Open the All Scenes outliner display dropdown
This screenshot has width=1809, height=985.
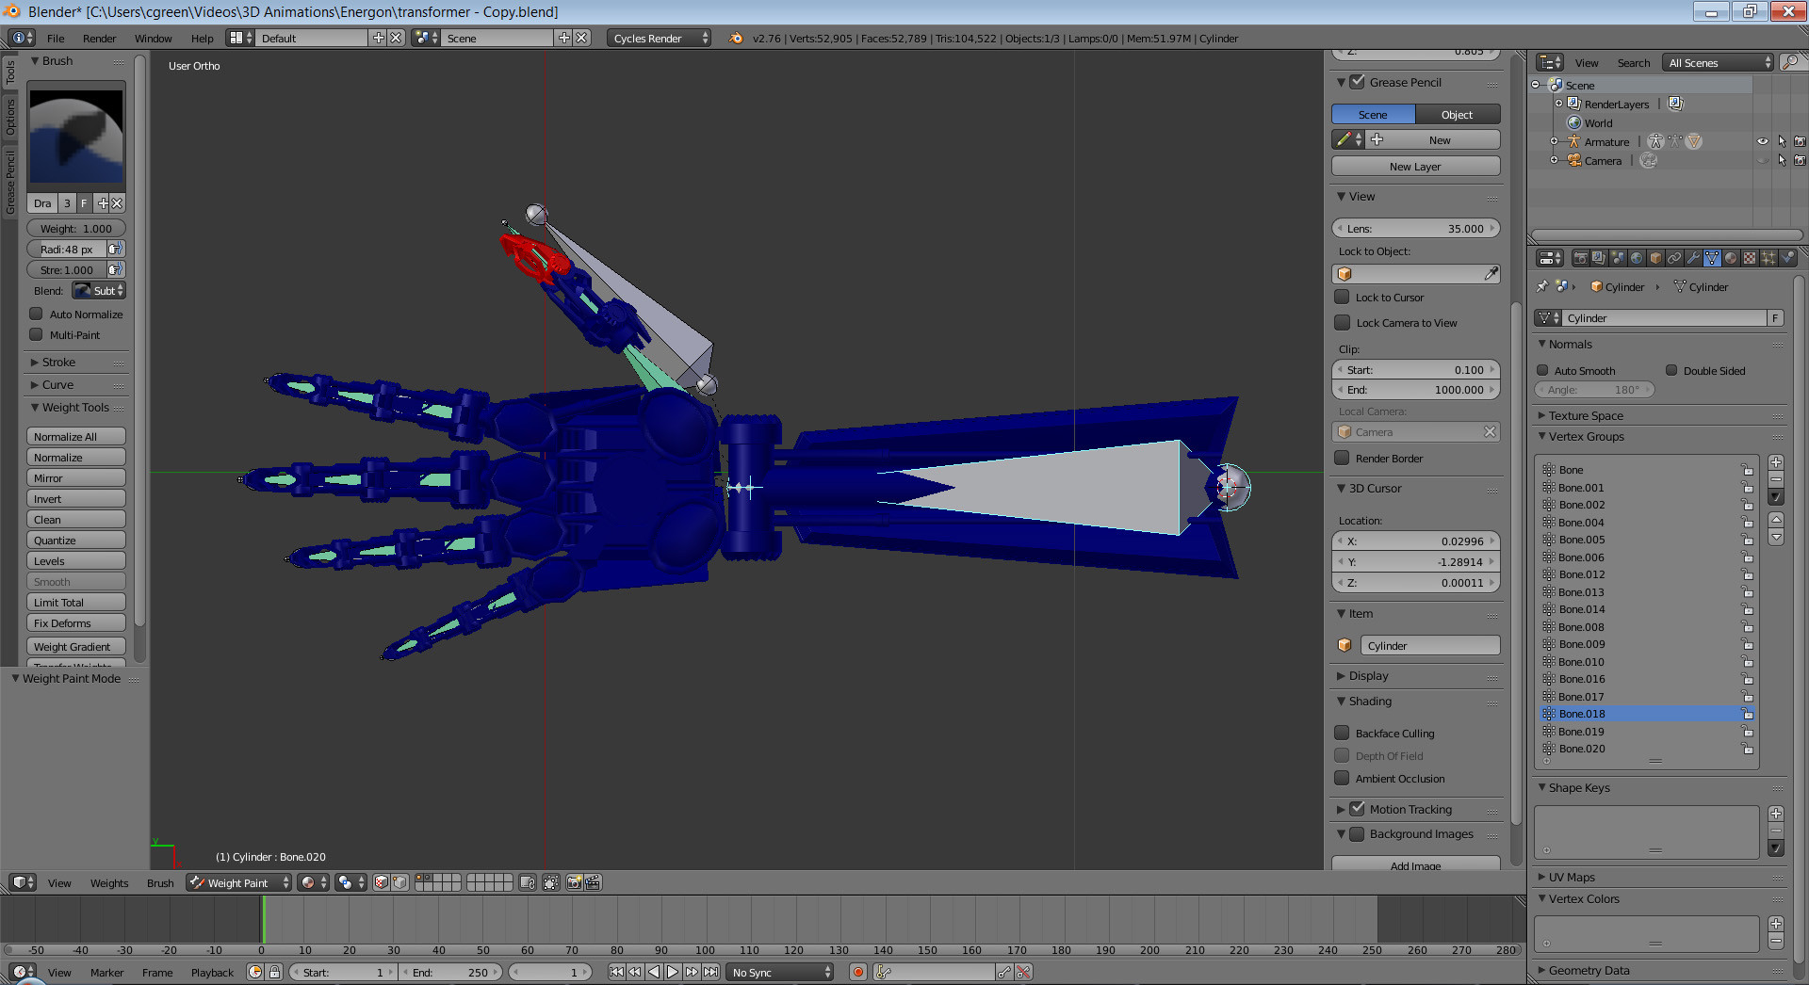[1719, 62]
